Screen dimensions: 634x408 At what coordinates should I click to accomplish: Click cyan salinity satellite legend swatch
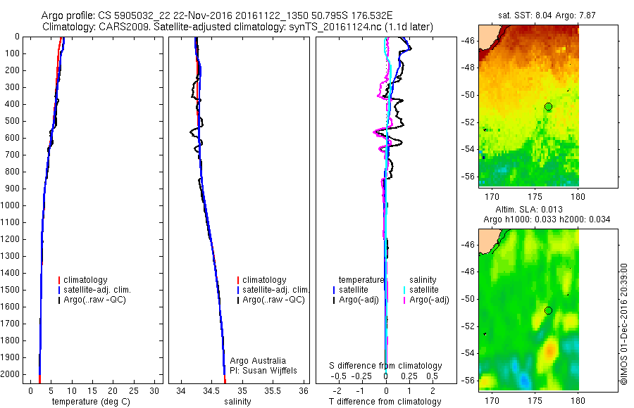click(404, 290)
